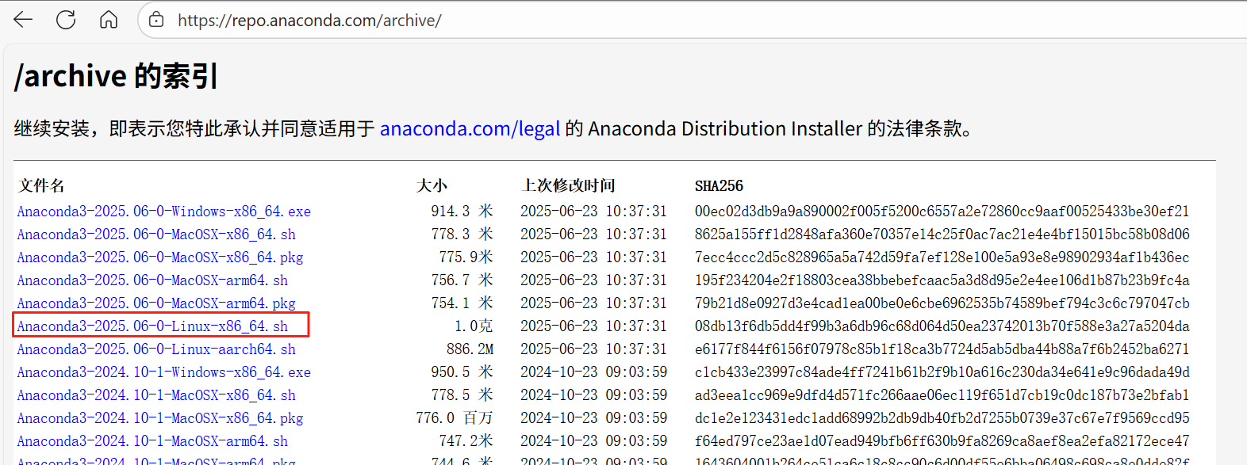
Task: Click the site security lock icon
Action: point(157,20)
